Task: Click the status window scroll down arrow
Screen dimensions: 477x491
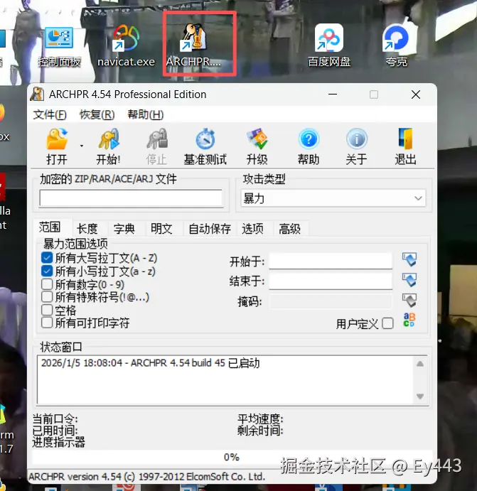Action: click(420, 396)
